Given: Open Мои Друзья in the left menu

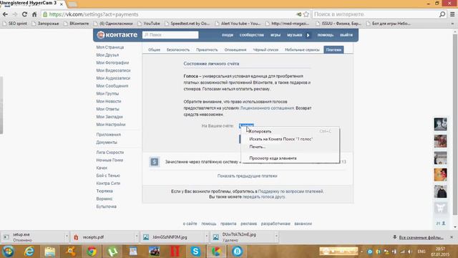Looking at the screenshot, I should click(107, 55).
